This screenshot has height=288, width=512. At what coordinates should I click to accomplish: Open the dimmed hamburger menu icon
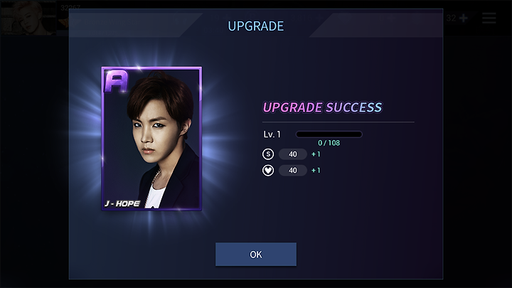[489, 18]
